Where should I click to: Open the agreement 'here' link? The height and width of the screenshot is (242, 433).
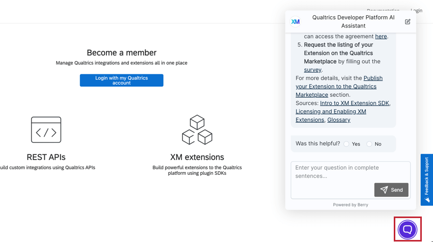tap(381, 37)
